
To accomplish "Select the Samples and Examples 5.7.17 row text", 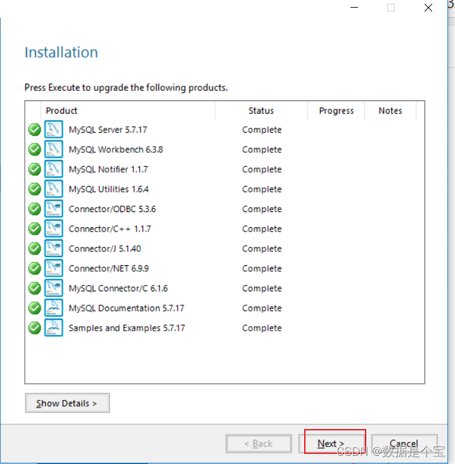I will [x=127, y=328].
